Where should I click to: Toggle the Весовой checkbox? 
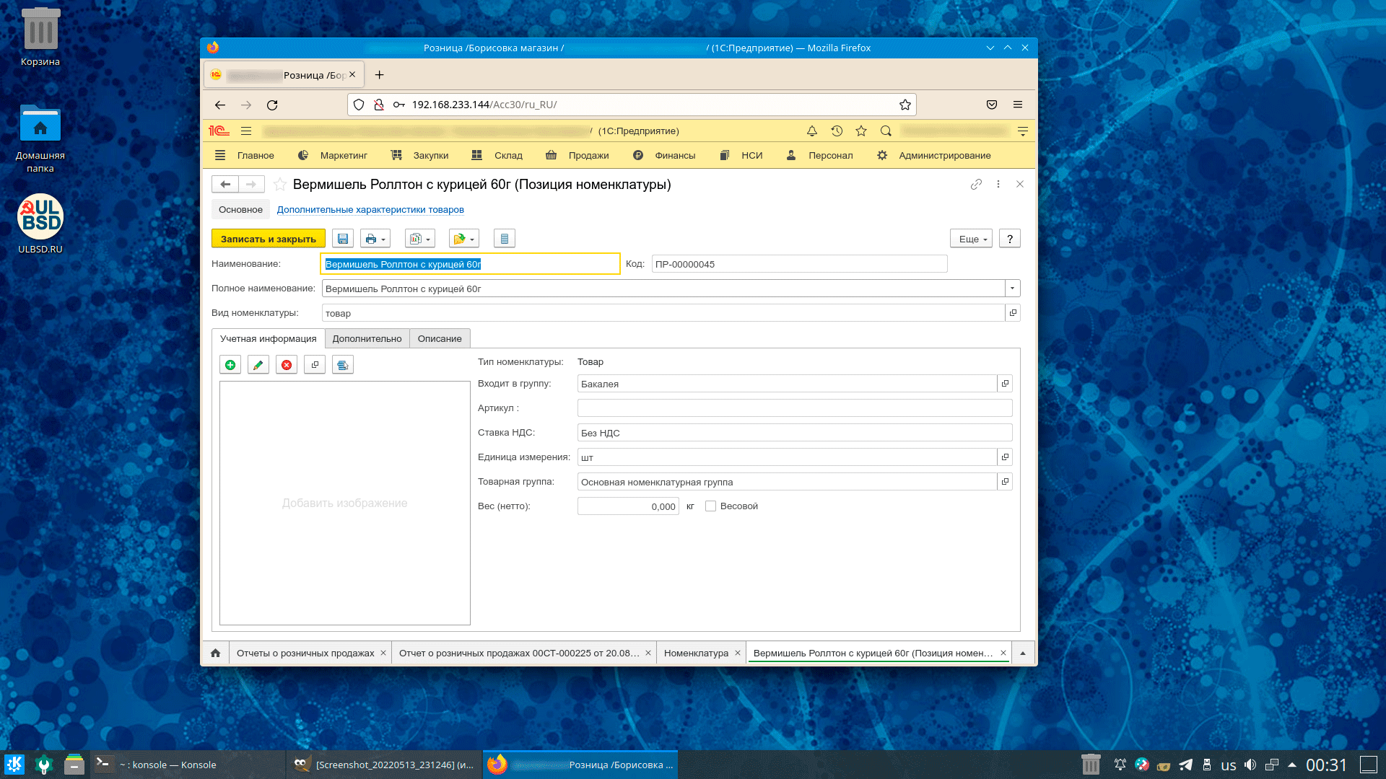tap(711, 506)
